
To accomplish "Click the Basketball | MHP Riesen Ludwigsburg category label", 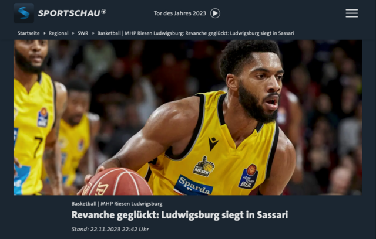I will pos(117,204).
